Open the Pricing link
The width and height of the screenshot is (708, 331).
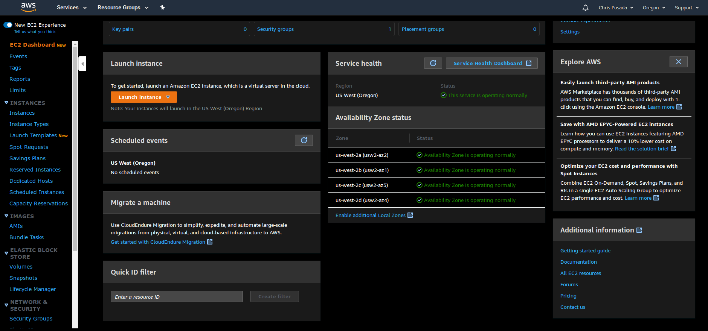click(x=568, y=296)
